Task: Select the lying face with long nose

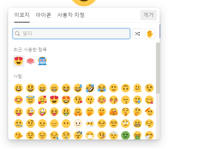Action: [x=19, y=135]
